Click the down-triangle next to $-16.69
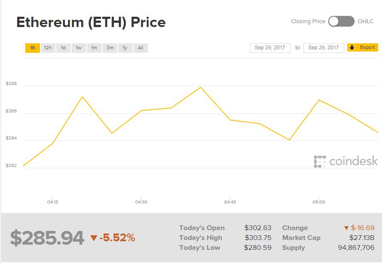Screen dimensions: 382x264 346,228
